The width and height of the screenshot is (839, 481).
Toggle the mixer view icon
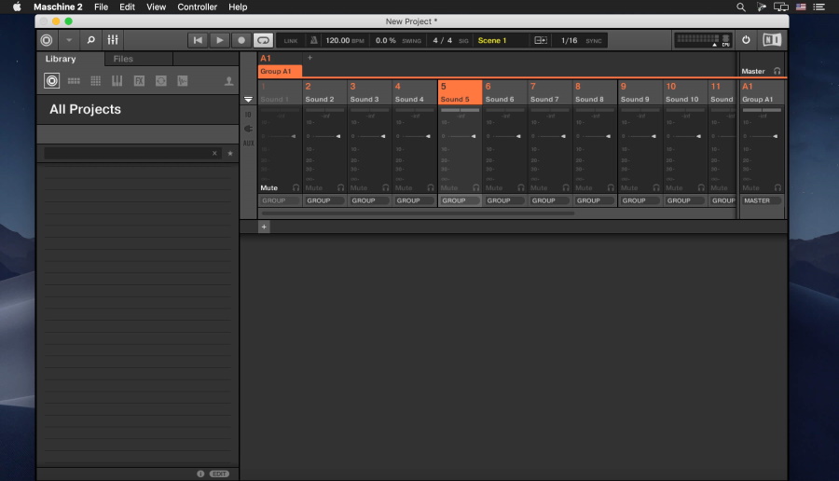click(113, 40)
